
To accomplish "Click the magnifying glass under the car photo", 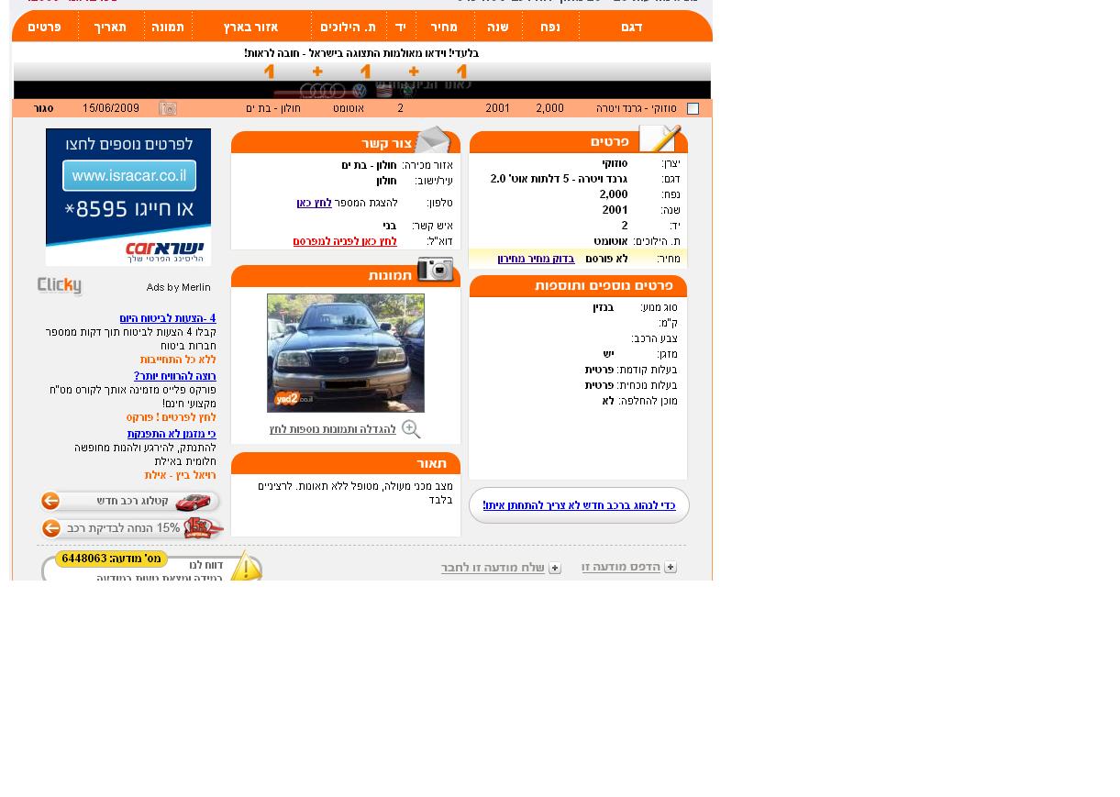I will pos(411,429).
